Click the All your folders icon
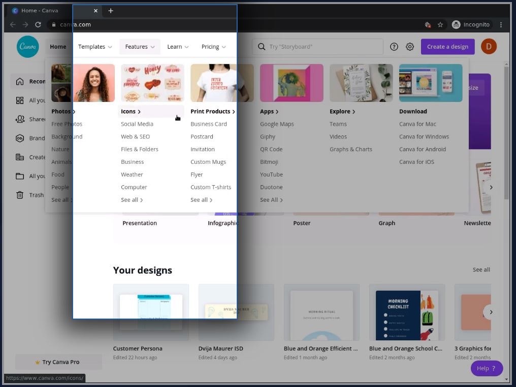The image size is (516, 387). click(20, 176)
